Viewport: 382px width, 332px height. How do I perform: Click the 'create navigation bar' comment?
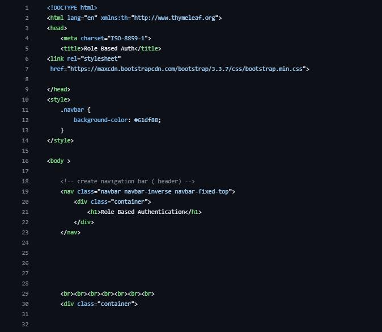point(128,182)
